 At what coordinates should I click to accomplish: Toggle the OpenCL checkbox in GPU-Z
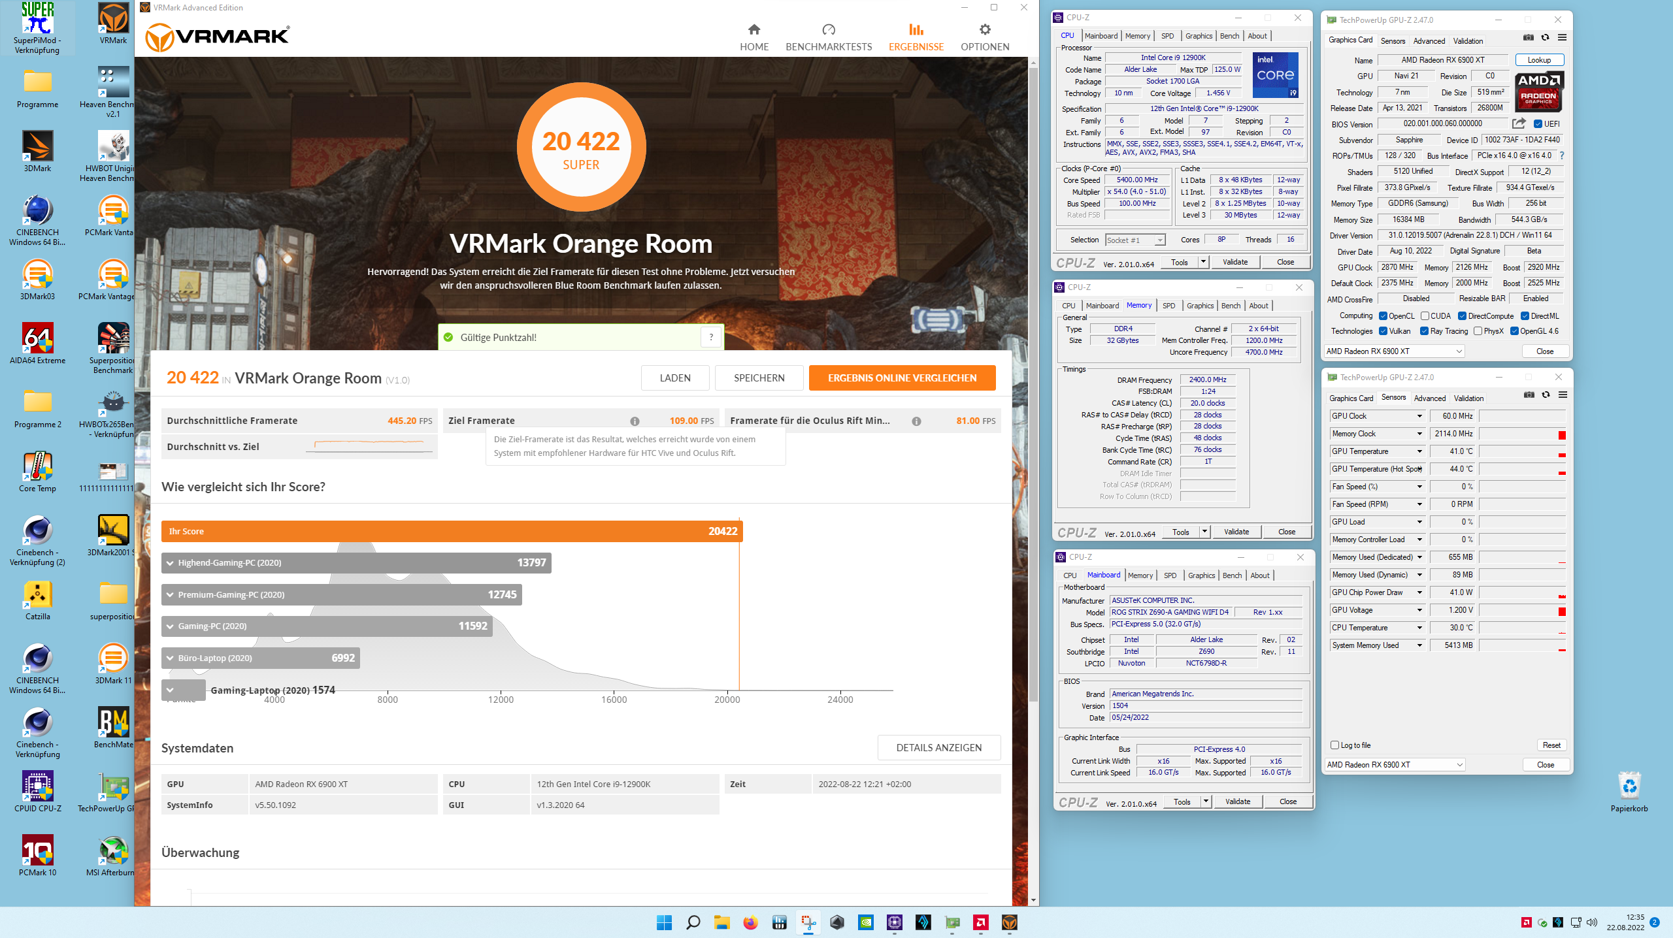(1383, 316)
